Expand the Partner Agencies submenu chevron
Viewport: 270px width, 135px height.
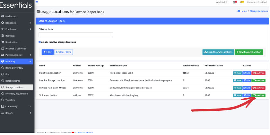(30, 55)
